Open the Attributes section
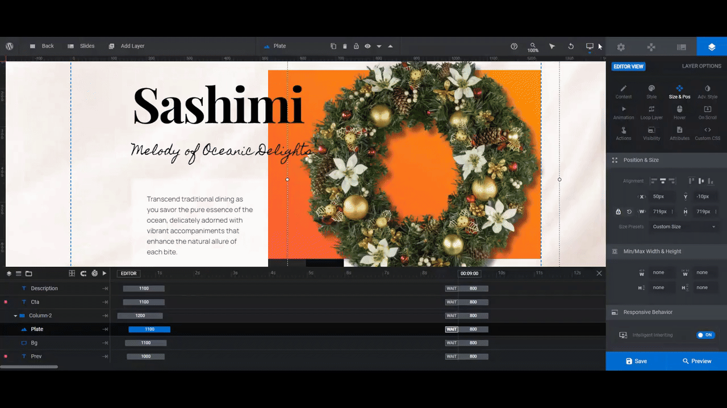 click(x=679, y=134)
